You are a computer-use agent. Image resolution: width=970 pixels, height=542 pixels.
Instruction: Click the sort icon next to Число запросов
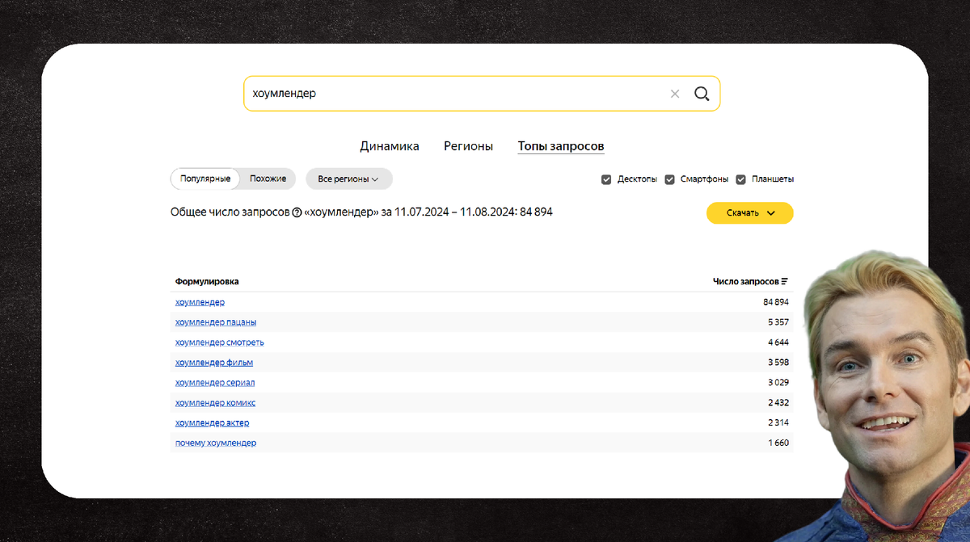[784, 282]
